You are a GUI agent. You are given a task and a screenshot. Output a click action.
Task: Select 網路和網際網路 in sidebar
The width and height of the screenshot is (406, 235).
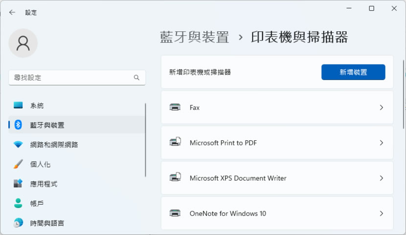coord(54,145)
